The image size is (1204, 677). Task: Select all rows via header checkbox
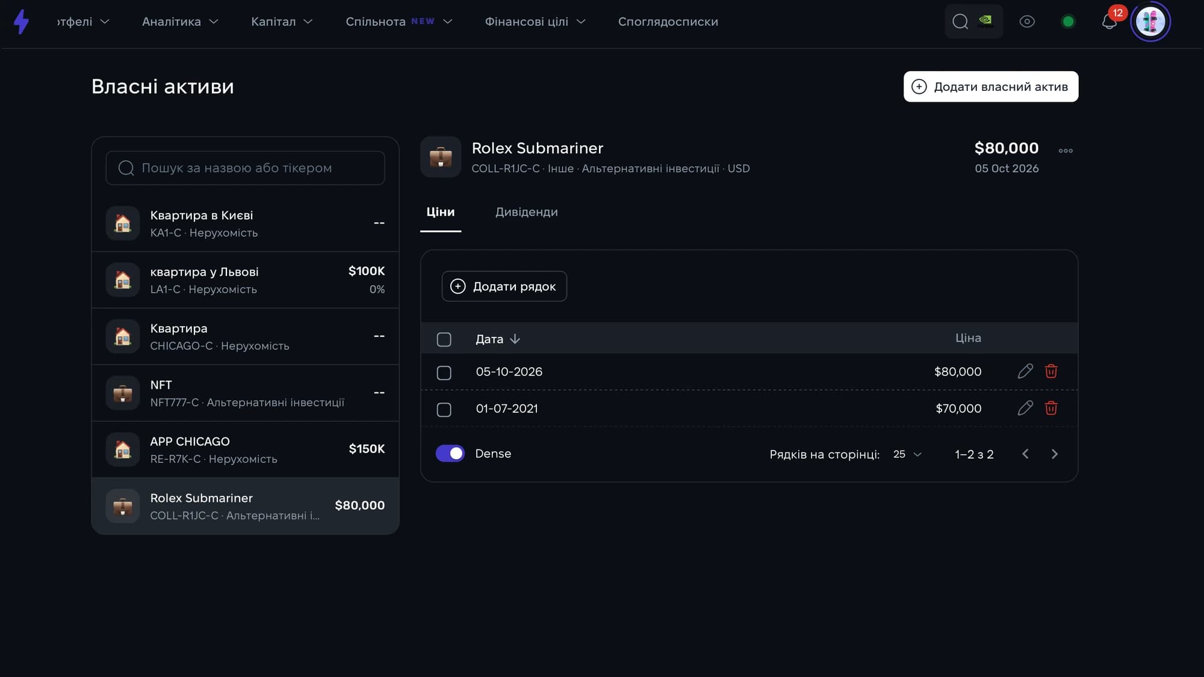tap(444, 339)
